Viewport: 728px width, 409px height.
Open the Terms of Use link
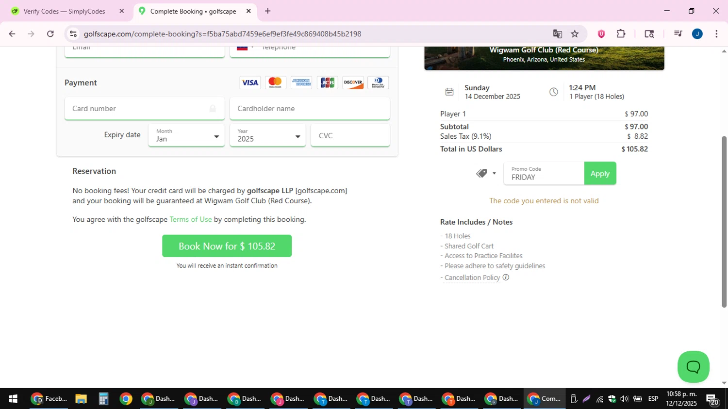click(x=191, y=219)
